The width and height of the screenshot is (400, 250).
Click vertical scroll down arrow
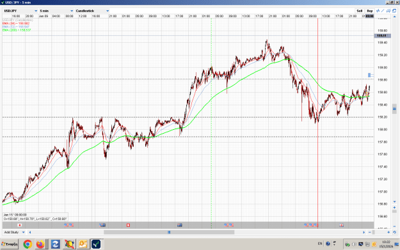tap(394, 202)
